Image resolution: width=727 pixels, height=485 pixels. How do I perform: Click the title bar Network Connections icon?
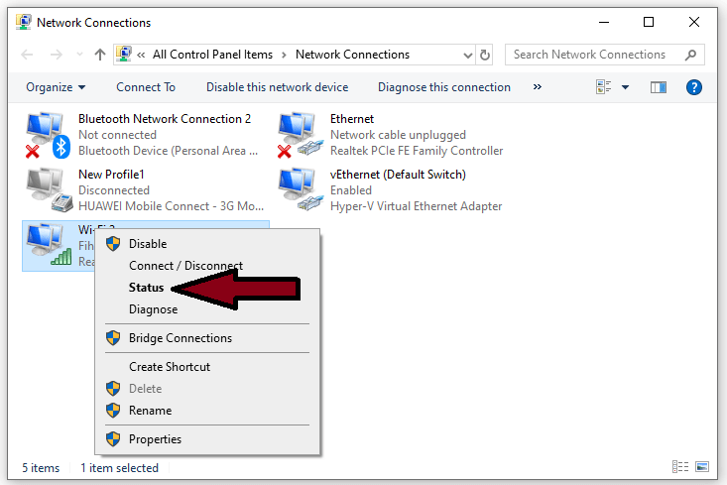pos(23,22)
